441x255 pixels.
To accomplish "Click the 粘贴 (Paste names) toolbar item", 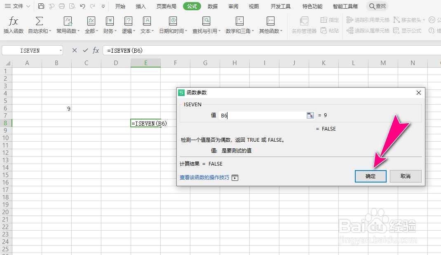I will click(330, 30).
